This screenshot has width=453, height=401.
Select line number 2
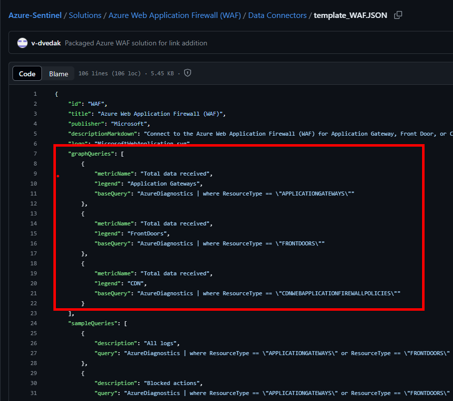tap(35, 104)
